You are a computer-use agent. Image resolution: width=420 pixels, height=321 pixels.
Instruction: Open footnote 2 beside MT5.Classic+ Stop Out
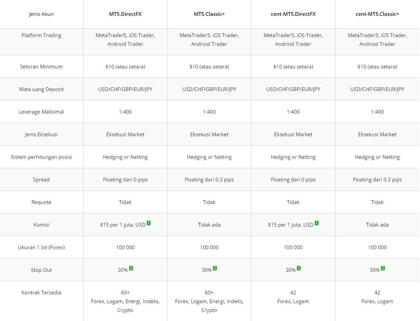[x=215, y=268]
